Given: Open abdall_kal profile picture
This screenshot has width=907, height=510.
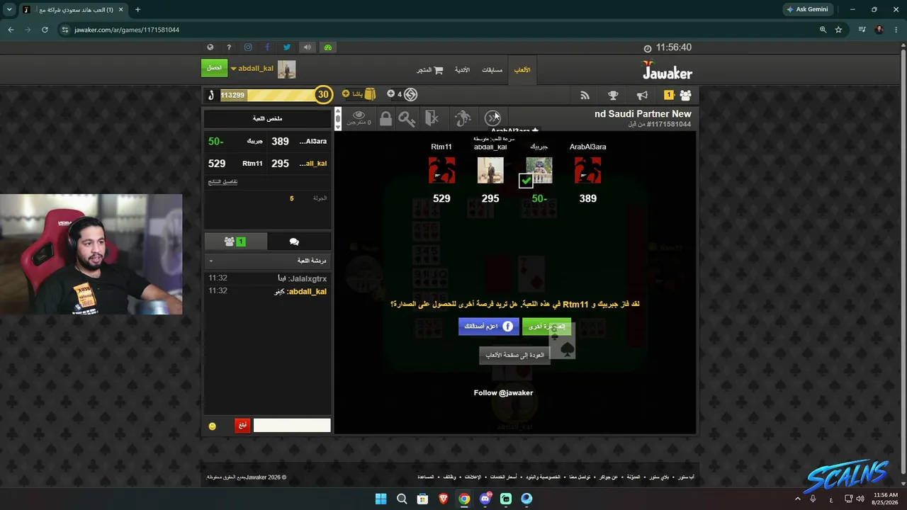Looking at the screenshot, I should pos(286,69).
